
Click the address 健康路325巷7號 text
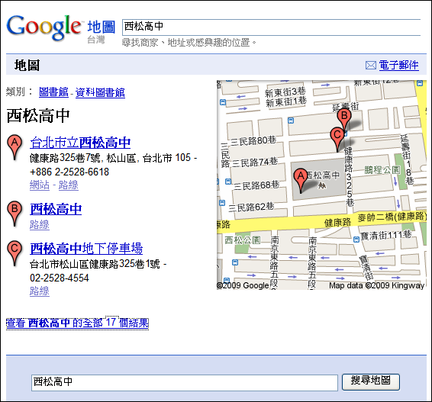pos(65,158)
